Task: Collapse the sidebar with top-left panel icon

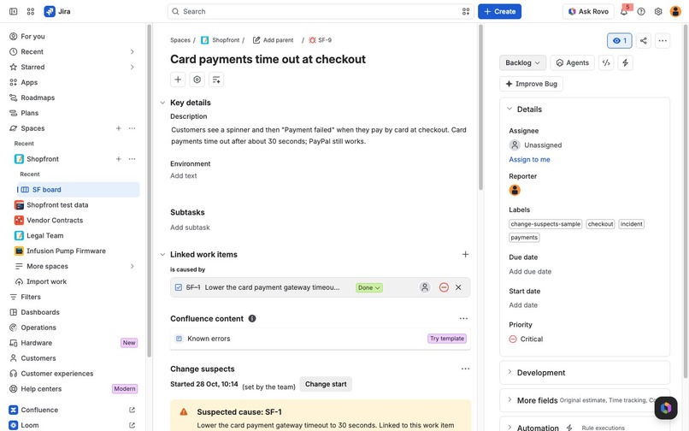Action: click(x=13, y=11)
